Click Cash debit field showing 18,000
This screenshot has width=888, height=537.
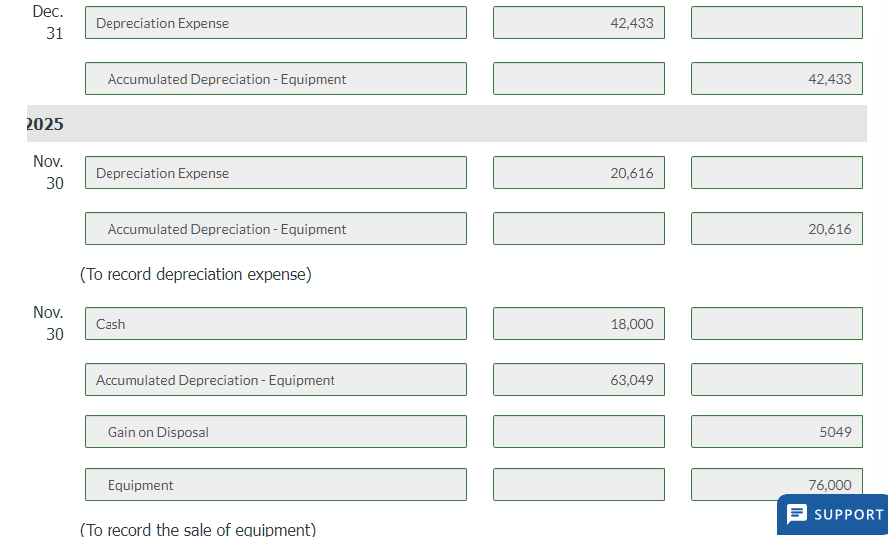point(578,323)
